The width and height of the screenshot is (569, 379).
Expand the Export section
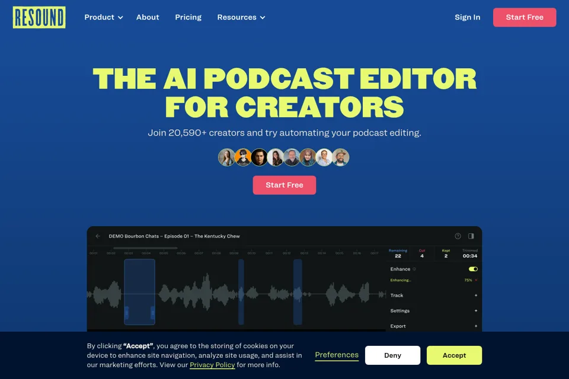434,326
